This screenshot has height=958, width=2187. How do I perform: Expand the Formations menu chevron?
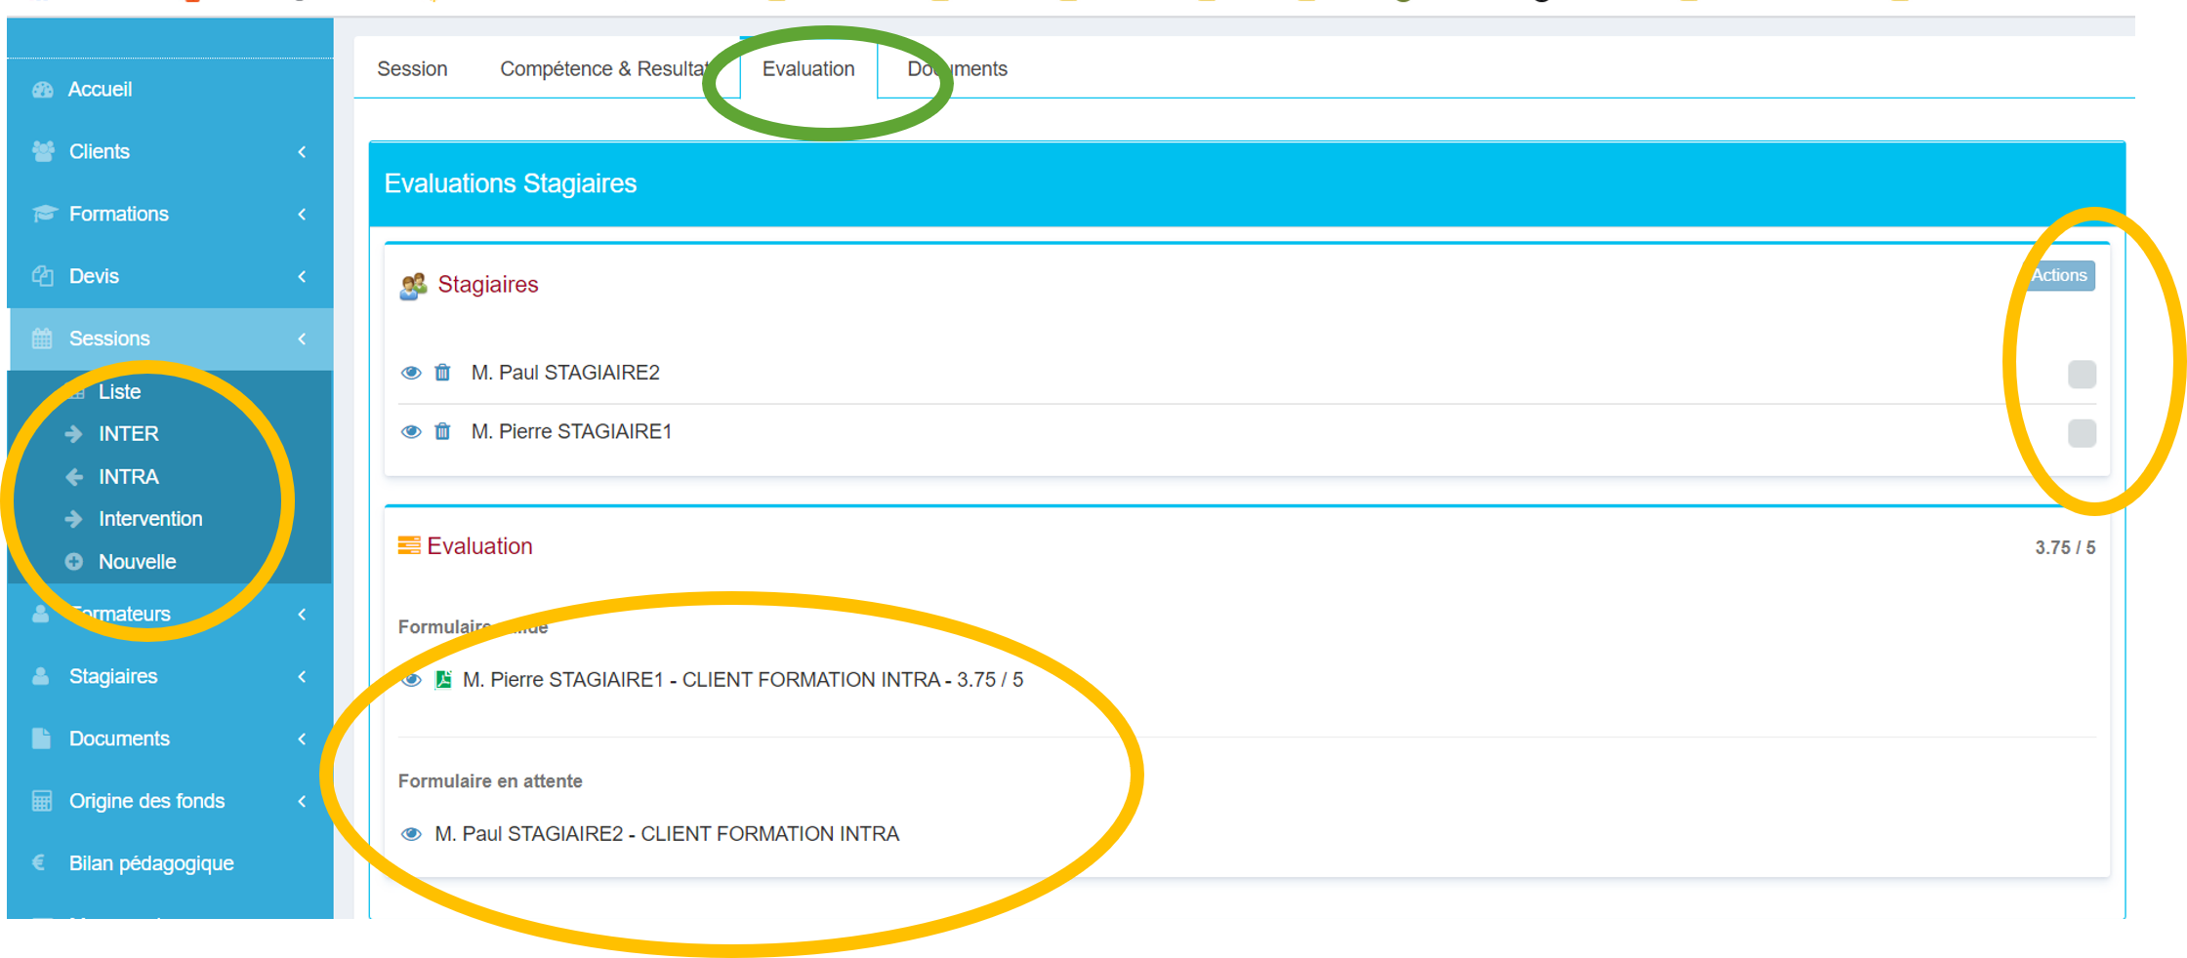(302, 215)
